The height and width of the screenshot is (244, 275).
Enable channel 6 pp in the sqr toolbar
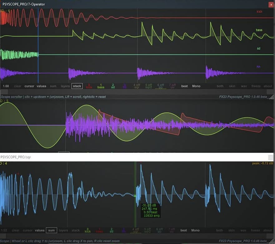click(160, 231)
